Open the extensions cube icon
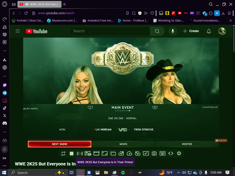This screenshot has height=176, width=235. click(211, 13)
